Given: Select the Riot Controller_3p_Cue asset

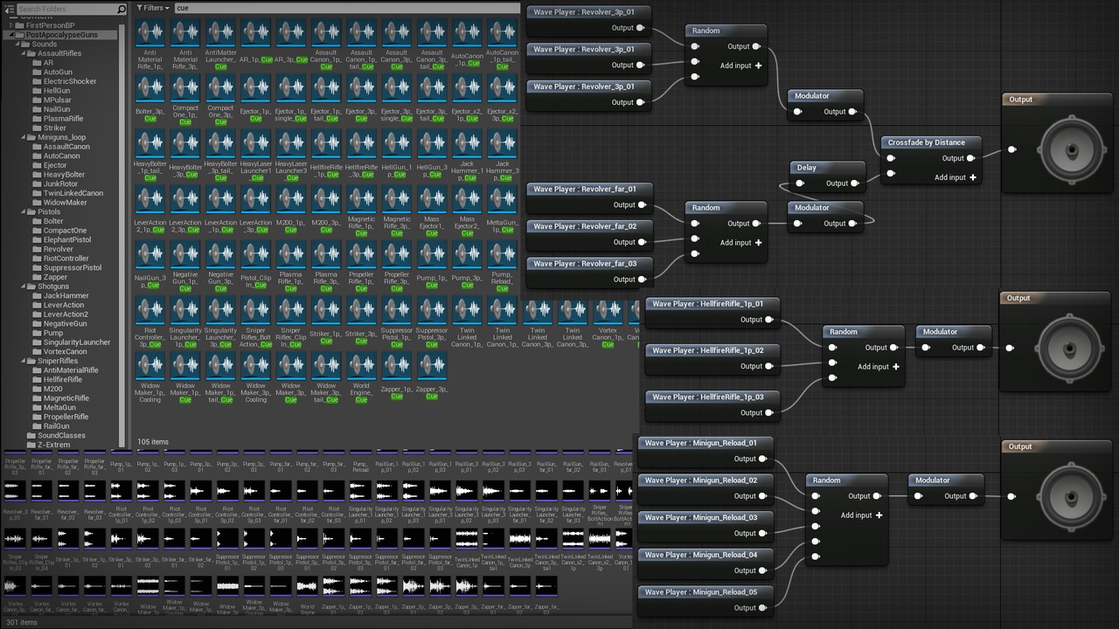Looking at the screenshot, I should tap(150, 321).
